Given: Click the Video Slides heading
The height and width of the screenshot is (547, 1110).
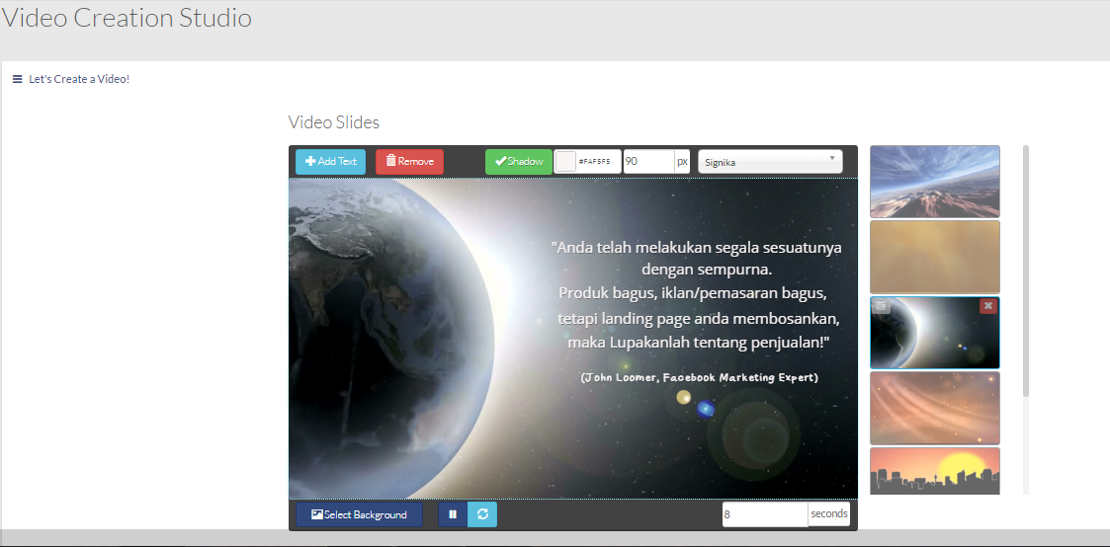Looking at the screenshot, I should pos(333,122).
